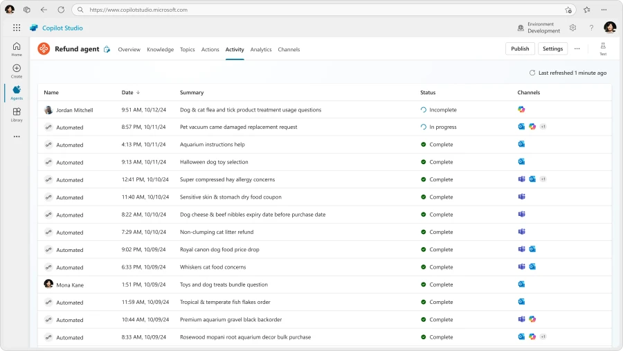Expand the sidebar more options ellipsis

(17, 136)
